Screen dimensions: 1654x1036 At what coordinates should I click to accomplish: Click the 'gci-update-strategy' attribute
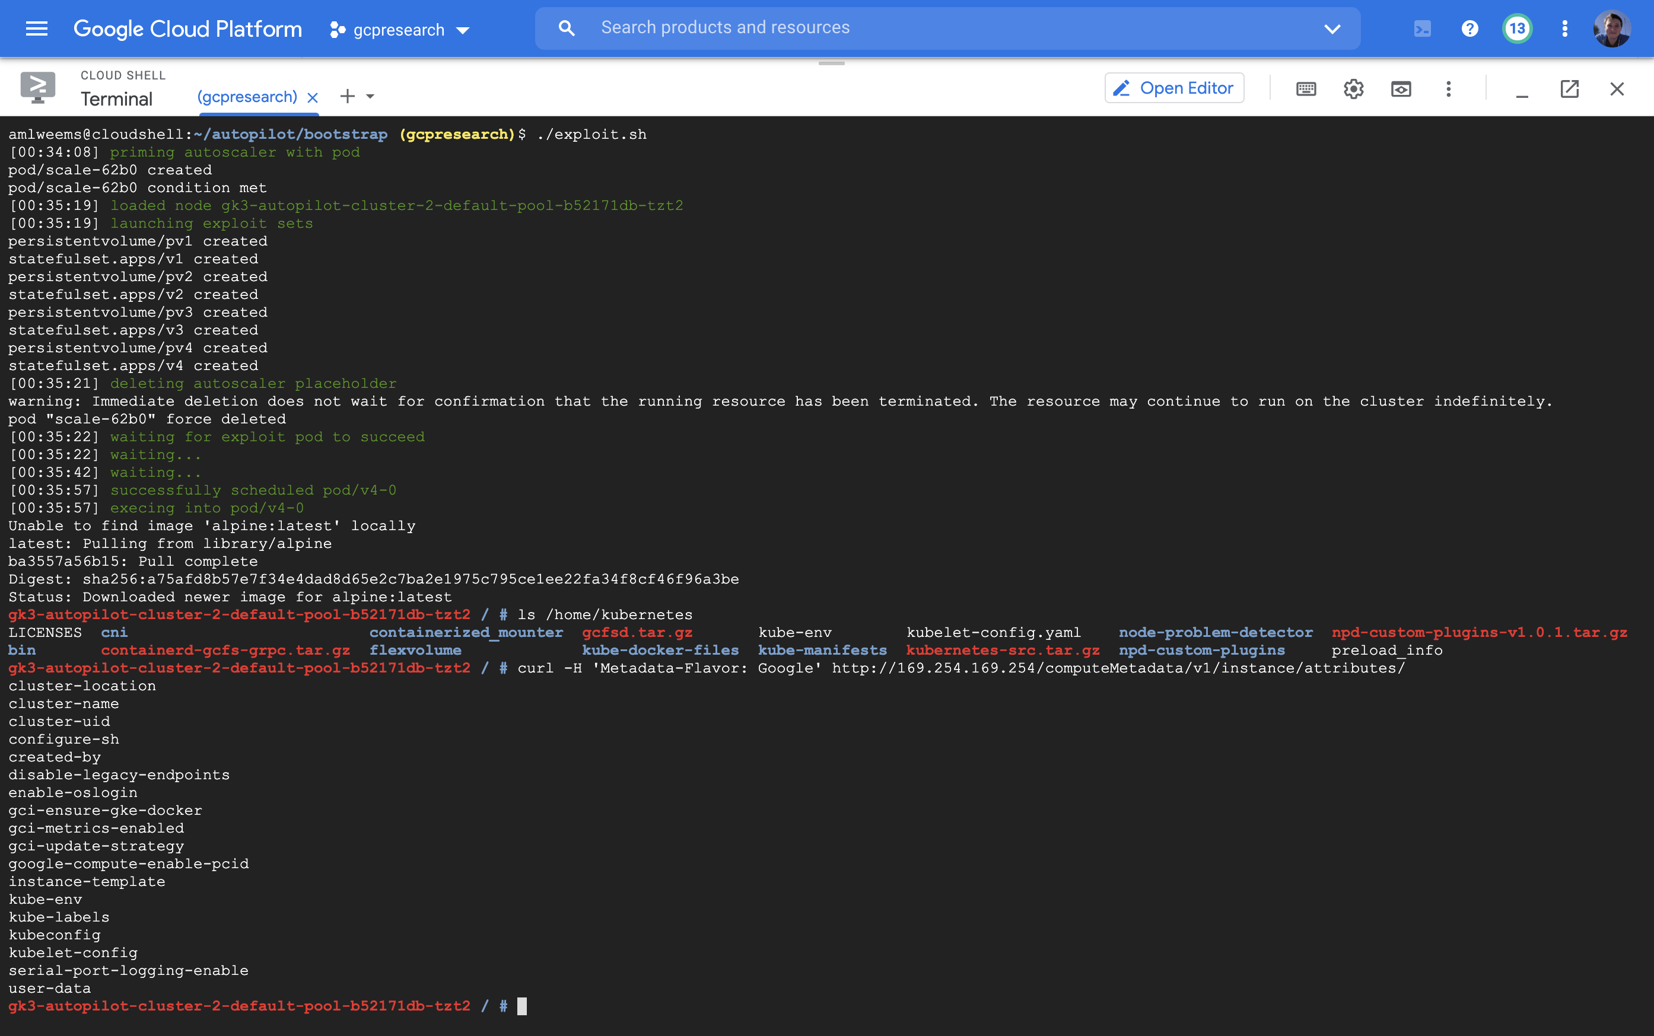pos(96,847)
